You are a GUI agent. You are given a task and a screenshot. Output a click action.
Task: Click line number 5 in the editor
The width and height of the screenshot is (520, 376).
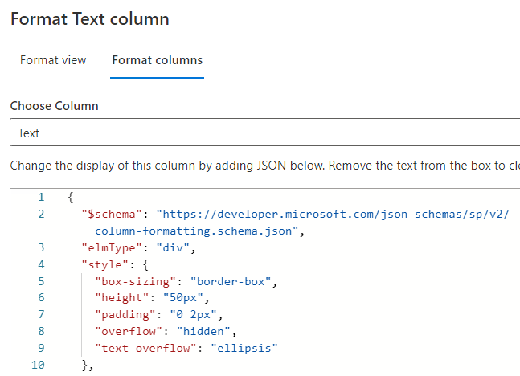point(41,281)
